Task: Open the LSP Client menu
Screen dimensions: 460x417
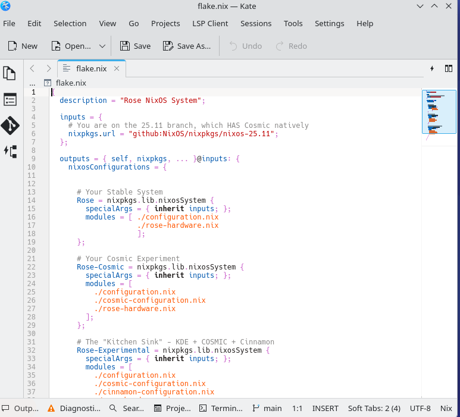Action: pyautogui.click(x=210, y=23)
